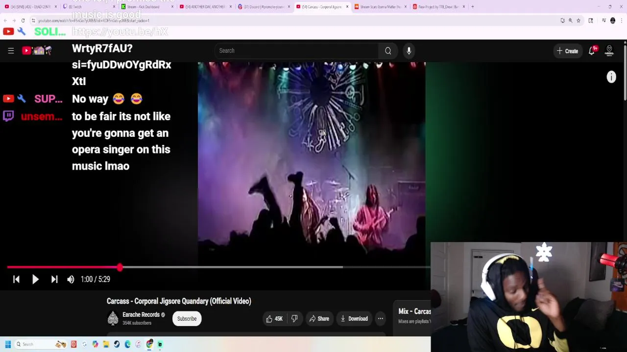Open the notifications bell
The height and width of the screenshot is (352, 627).
[x=592, y=51]
